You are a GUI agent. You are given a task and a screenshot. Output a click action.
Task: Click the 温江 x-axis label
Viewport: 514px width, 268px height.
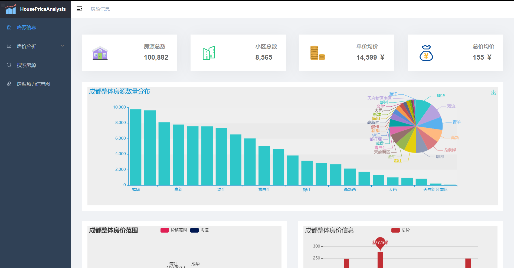point(221,189)
